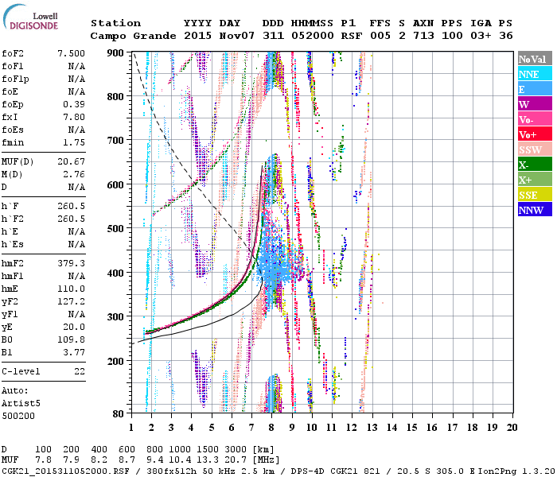The height and width of the screenshot is (477, 557).
Task: Click the year 2015 in header
Action: [197, 36]
